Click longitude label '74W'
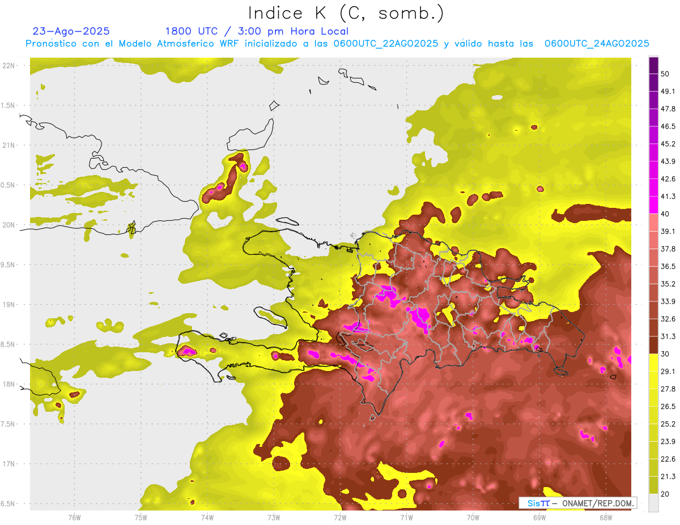680x525 pixels. 207,518
